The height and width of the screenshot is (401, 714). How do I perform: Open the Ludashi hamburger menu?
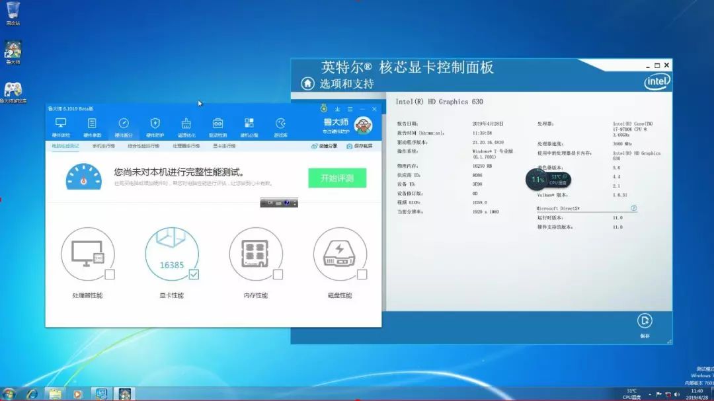tap(350, 109)
